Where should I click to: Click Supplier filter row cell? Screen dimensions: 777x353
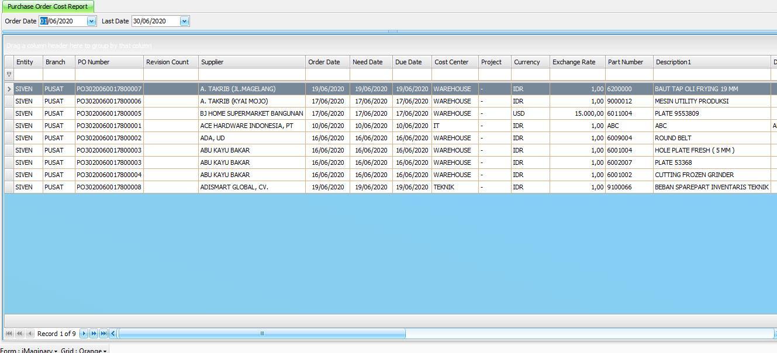click(252, 74)
